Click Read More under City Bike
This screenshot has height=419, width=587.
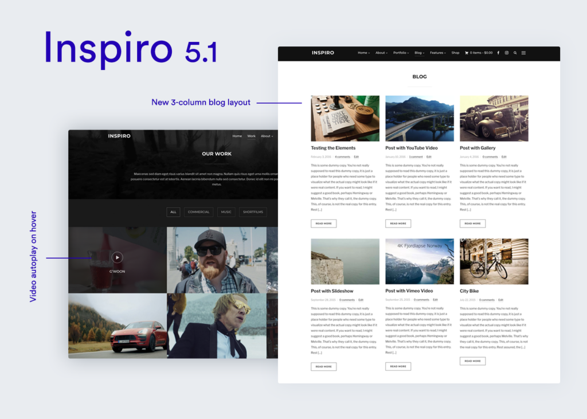tap(472, 361)
